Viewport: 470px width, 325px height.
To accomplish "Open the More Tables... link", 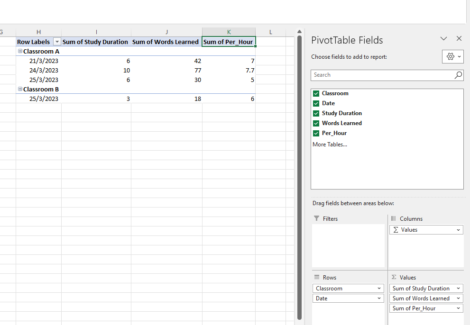I will point(330,144).
